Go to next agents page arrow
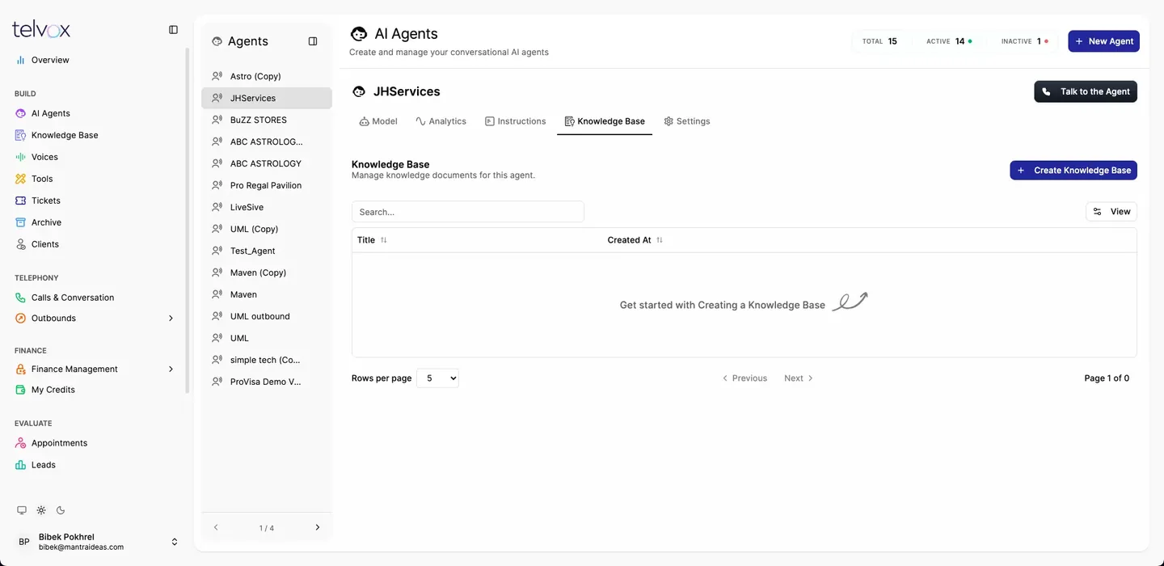 pos(317,527)
